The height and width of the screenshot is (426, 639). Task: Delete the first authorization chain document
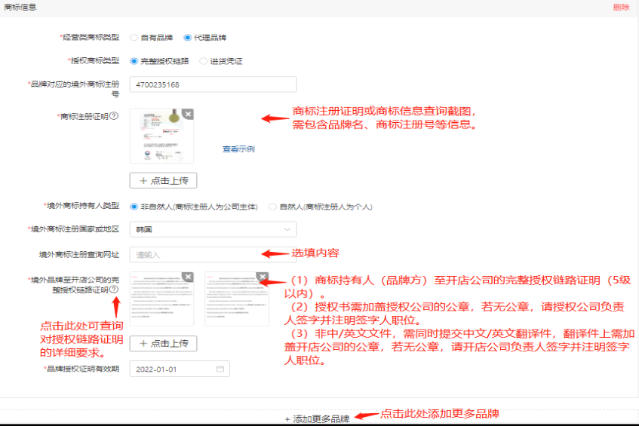(188, 277)
